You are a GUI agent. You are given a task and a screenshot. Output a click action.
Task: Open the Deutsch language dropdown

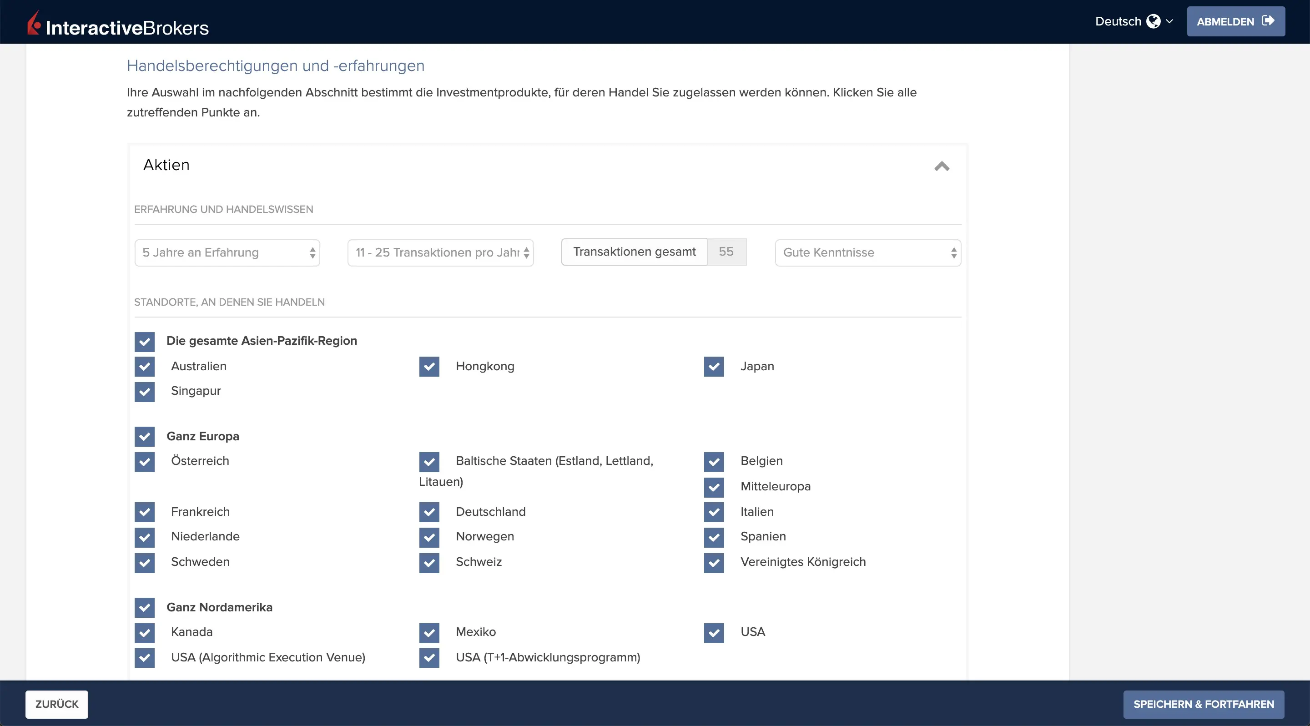point(1134,21)
